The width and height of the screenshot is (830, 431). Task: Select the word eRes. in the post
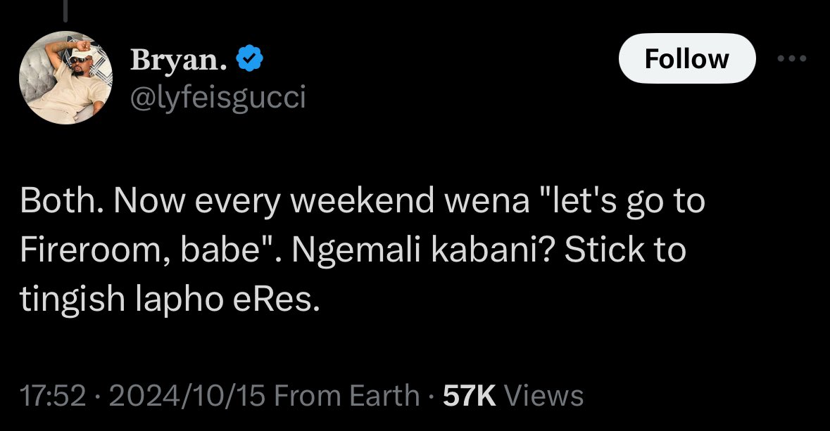click(x=276, y=298)
